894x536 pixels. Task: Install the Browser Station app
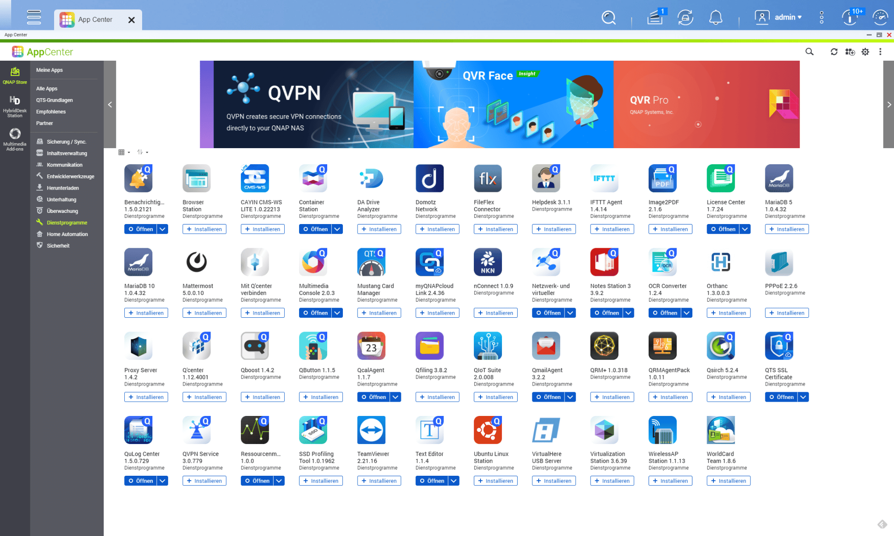tap(204, 229)
